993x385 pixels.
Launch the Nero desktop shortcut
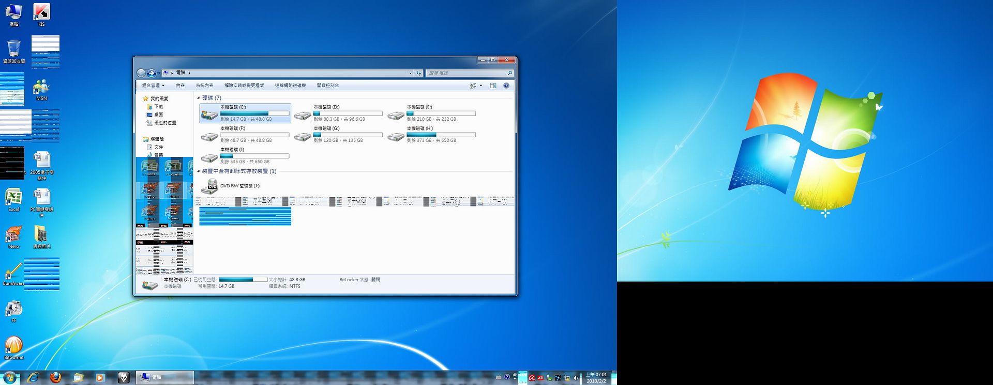[13, 237]
